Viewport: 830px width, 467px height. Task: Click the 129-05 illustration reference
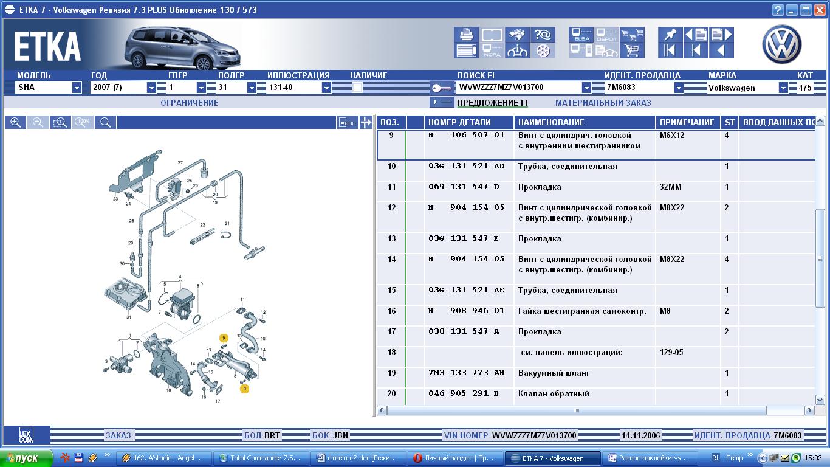(671, 353)
